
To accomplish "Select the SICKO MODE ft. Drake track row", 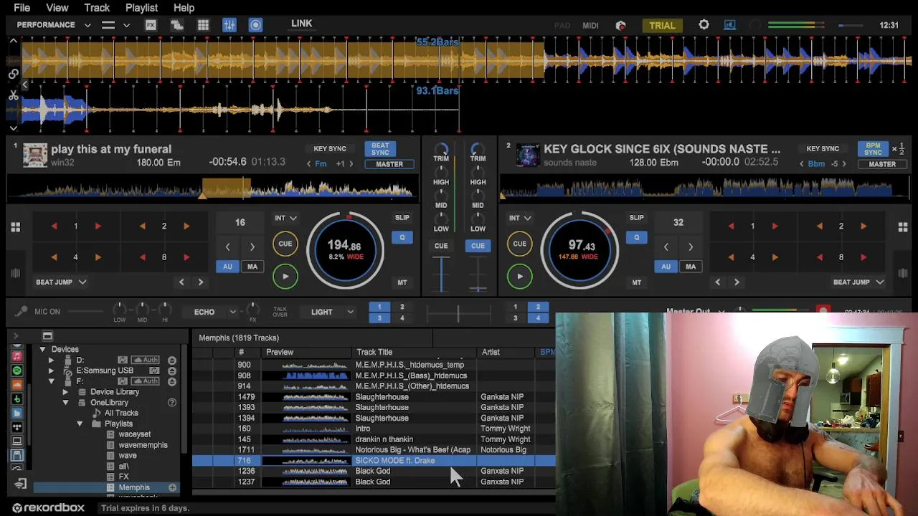I will 374,461.
